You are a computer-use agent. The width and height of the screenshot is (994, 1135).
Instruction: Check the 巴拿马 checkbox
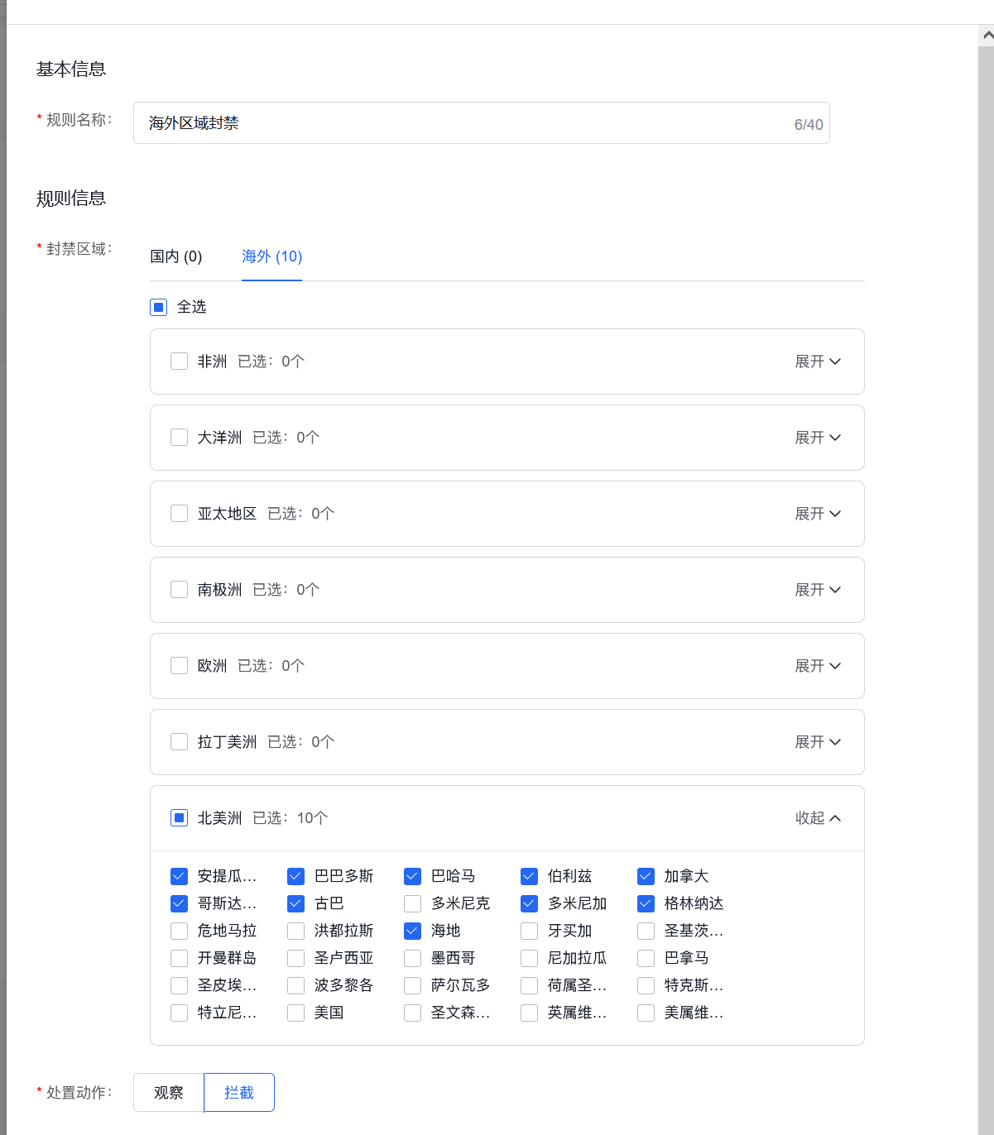[x=646, y=958]
